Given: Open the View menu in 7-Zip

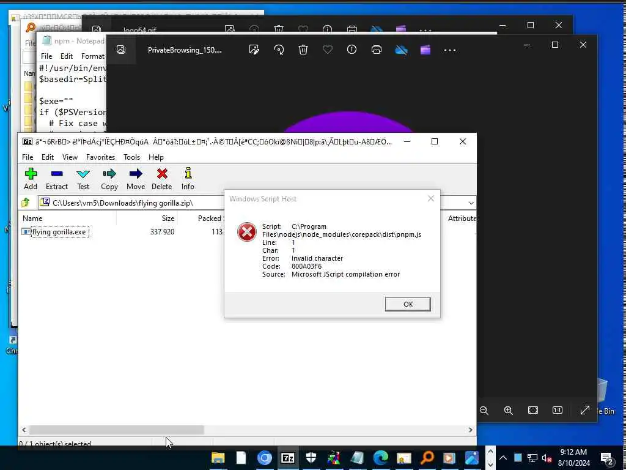Looking at the screenshot, I should [70, 157].
